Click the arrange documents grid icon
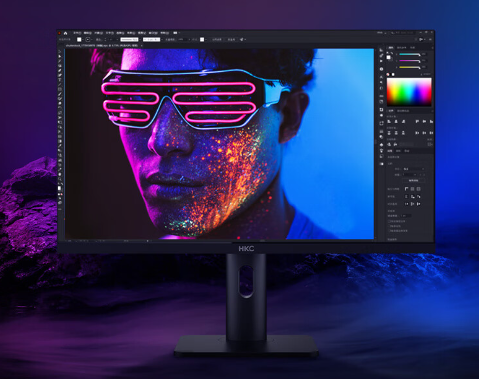The height and width of the screenshot is (379, 479). (x=176, y=33)
